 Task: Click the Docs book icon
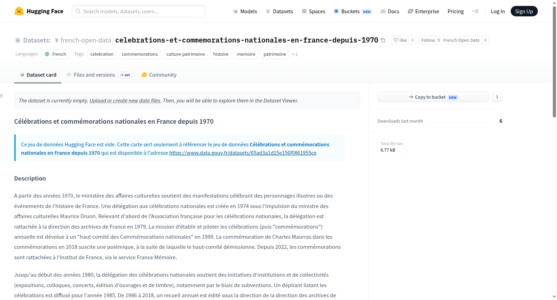[x=383, y=11]
